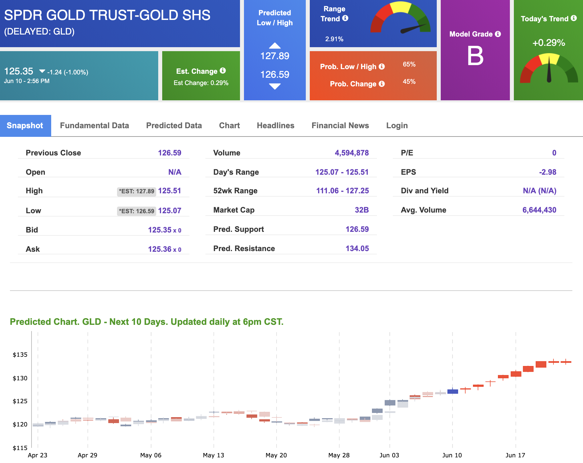Image resolution: width=583 pixels, height=463 pixels.
Task: Open the Snapshot tab
Action: tap(25, 126)
